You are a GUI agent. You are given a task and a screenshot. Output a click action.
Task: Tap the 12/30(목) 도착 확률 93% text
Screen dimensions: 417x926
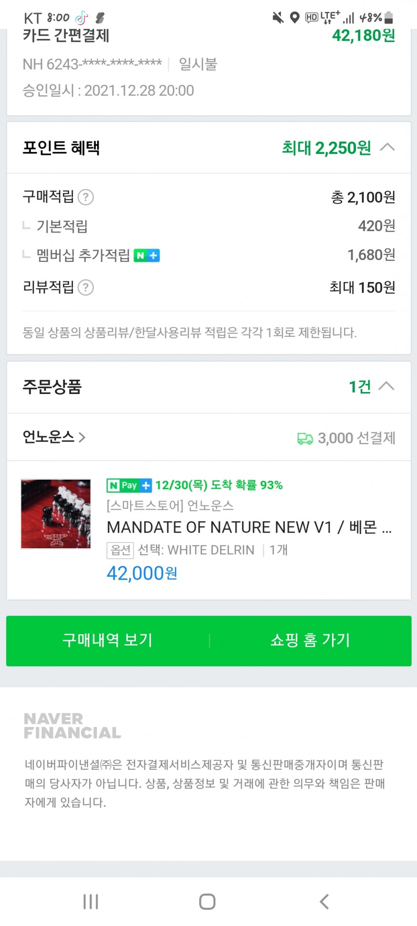pos(219,485)
